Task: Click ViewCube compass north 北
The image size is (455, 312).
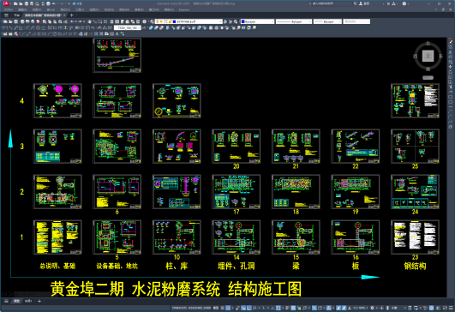Action: (428, 44)
